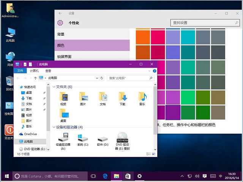The height and width of the screenshot is (182, 243).
Task: Open the 视频 folder in the main pane
Action: pyautogui.click(x=63, y=97)
